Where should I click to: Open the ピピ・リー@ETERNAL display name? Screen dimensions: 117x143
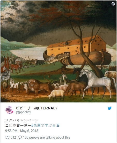[36, 108]
